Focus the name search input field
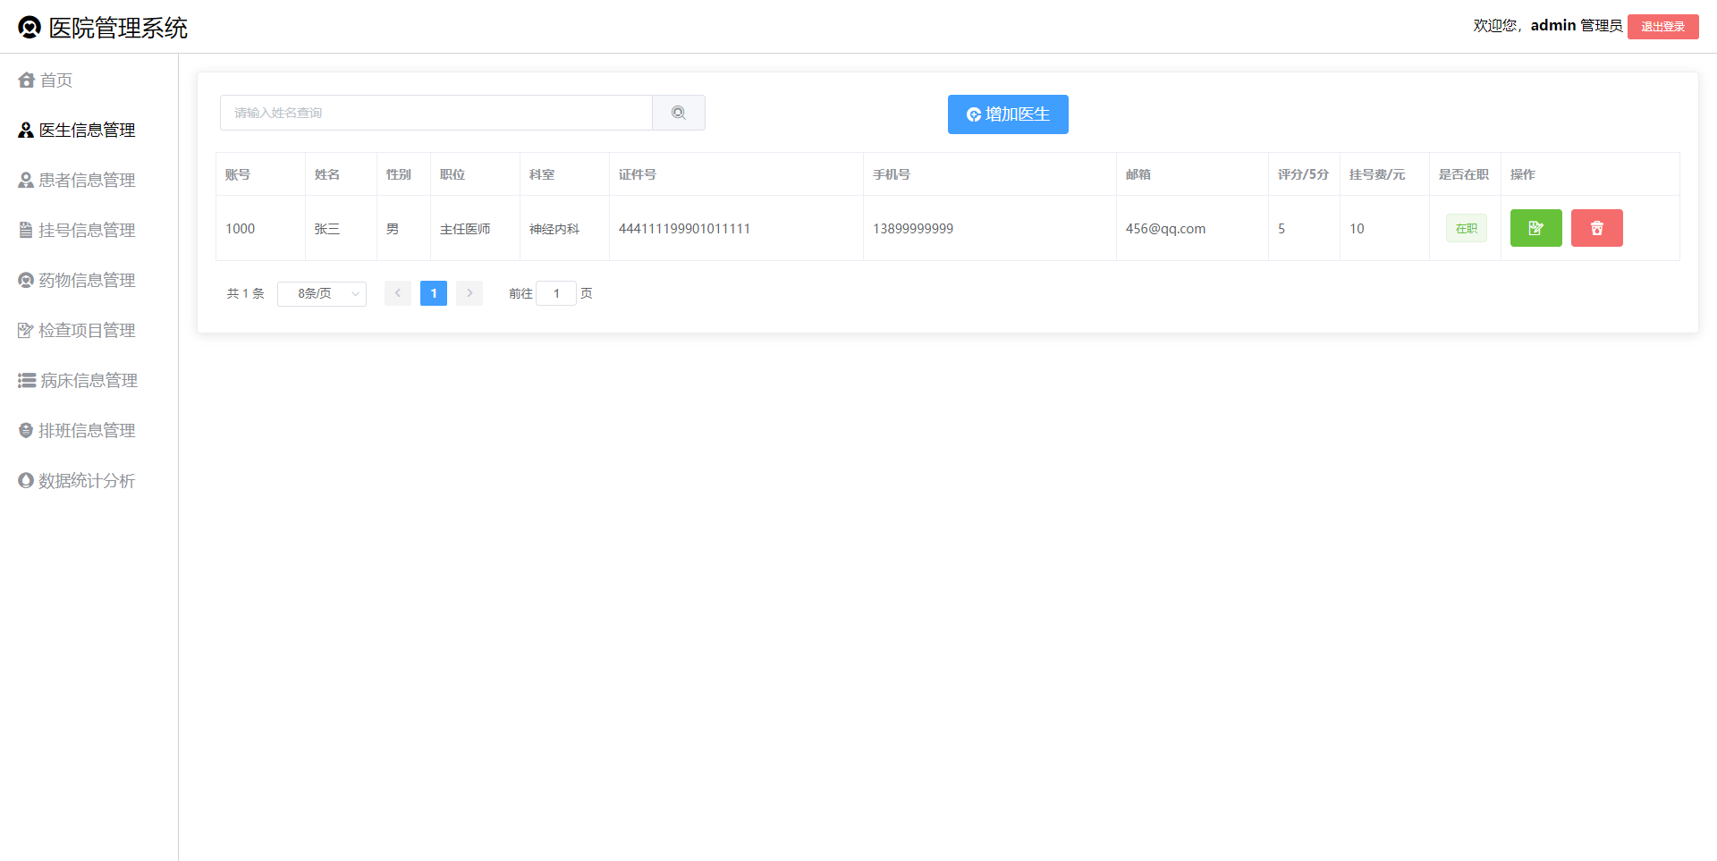The width and height of the screenshot is (1717, 861). pyautogui.click(x=436, y=113)
